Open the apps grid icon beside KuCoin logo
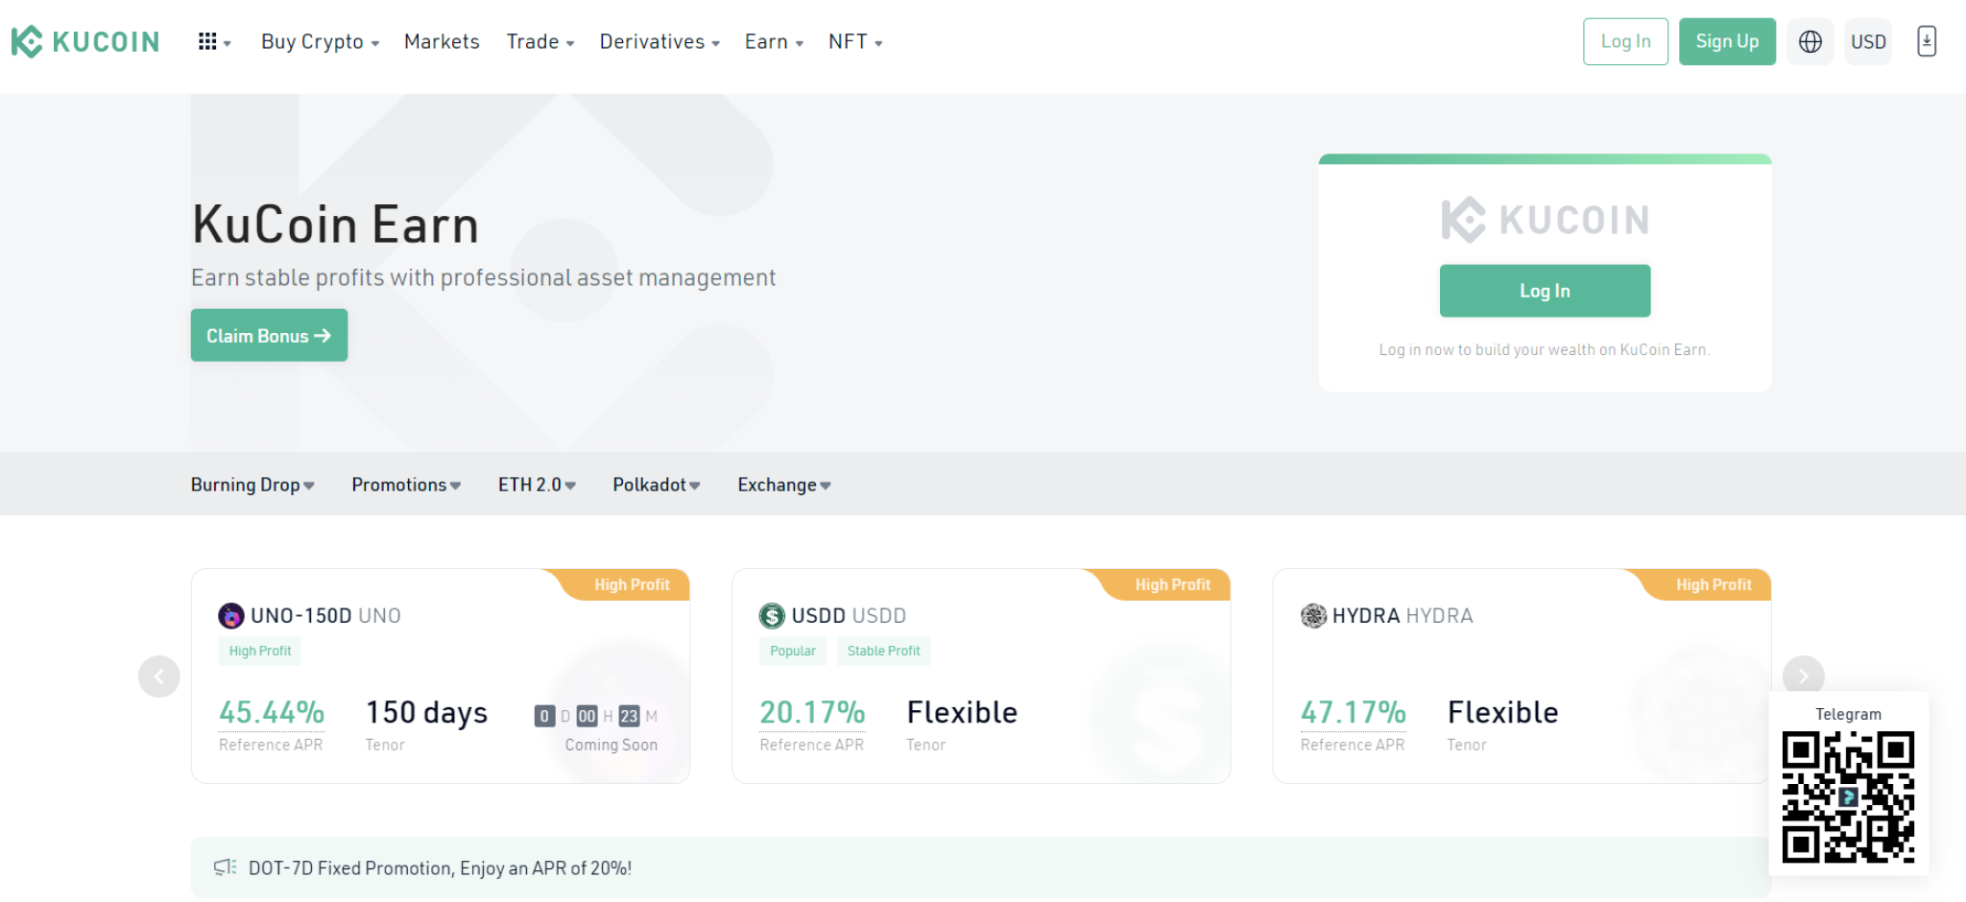This screenshot has width=1966, height=902. (x=209, y=40)
